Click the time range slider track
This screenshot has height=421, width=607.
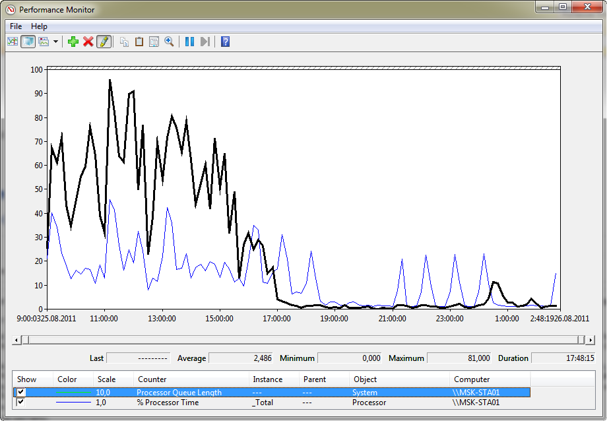(303, 340)
